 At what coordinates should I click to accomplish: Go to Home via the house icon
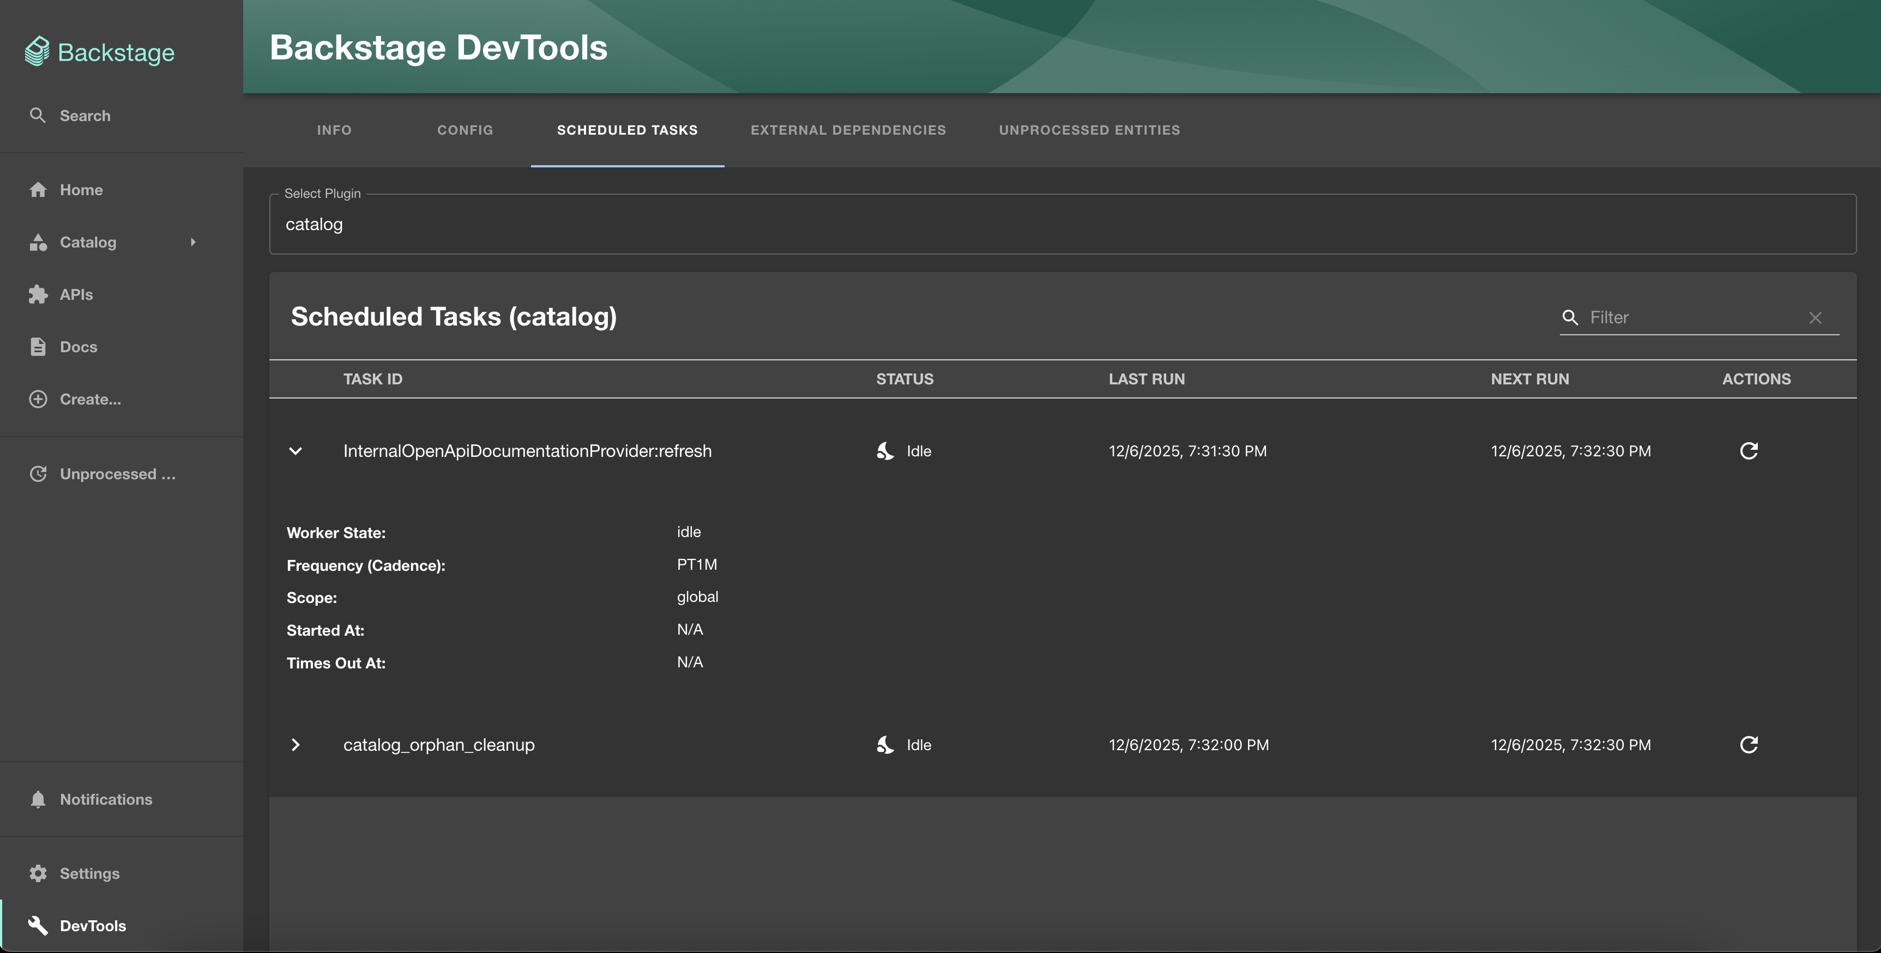[38, 190]
